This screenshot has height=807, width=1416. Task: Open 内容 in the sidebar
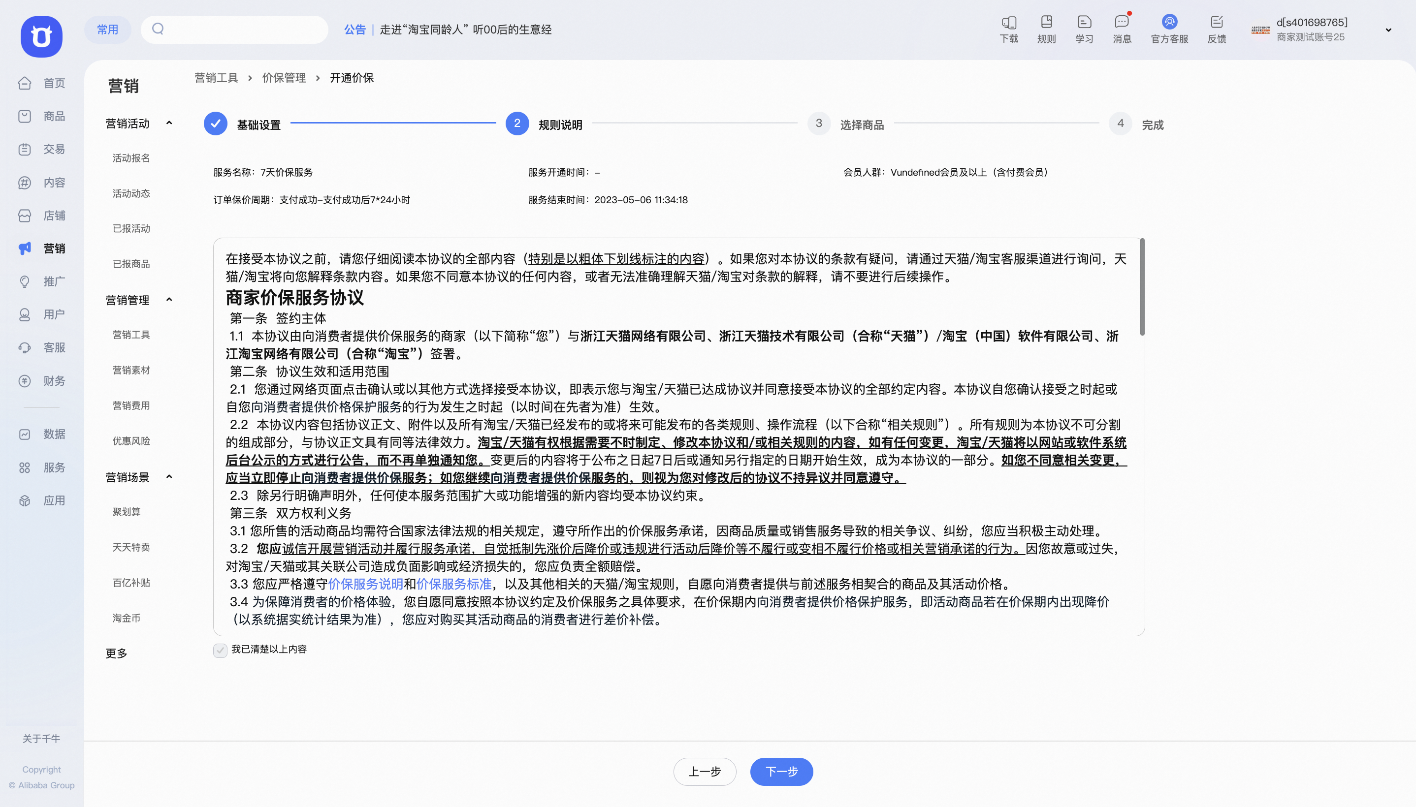coord(42,183)
